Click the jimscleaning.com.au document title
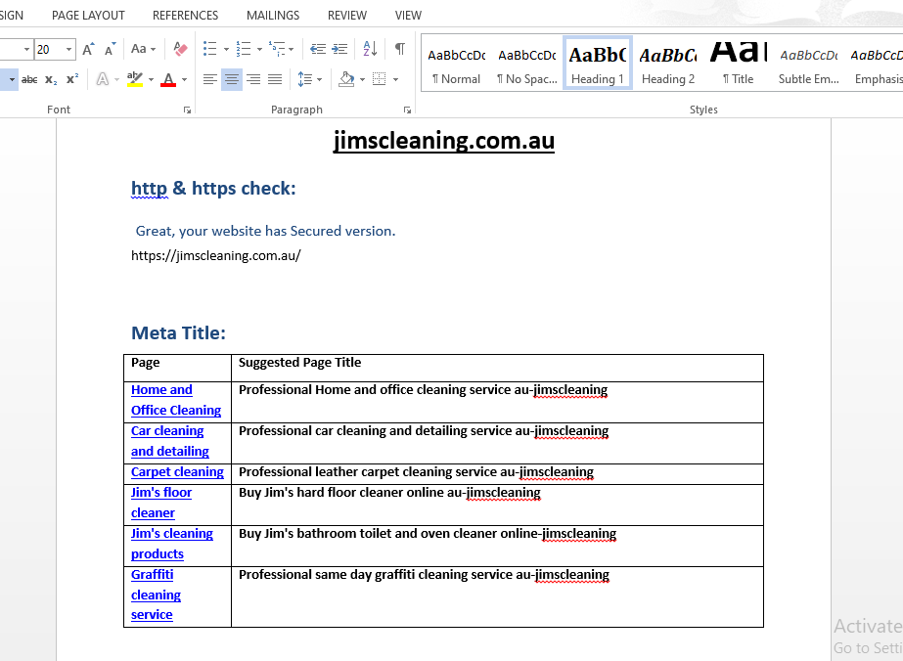 click(443, 141)
